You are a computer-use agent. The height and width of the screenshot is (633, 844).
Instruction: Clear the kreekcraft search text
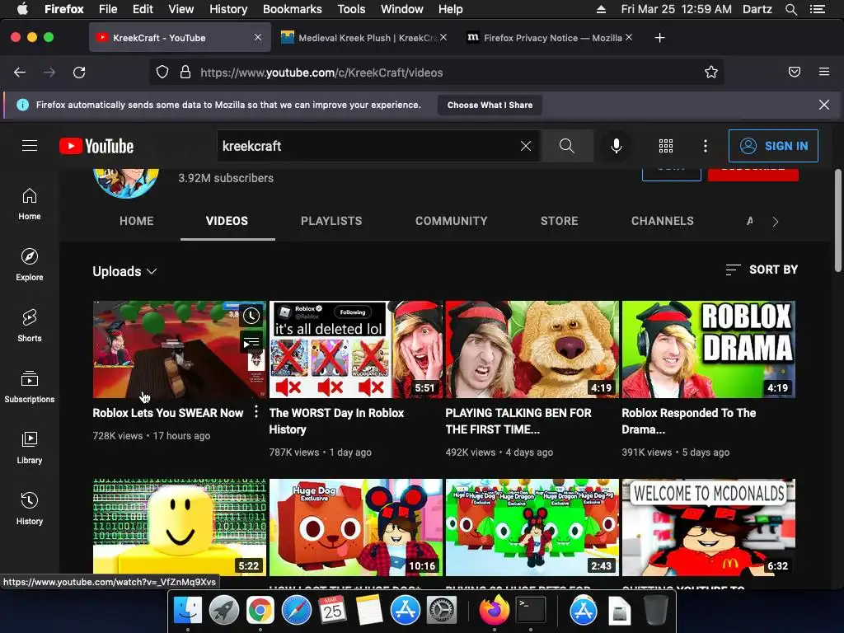click(x=526, y=146)
